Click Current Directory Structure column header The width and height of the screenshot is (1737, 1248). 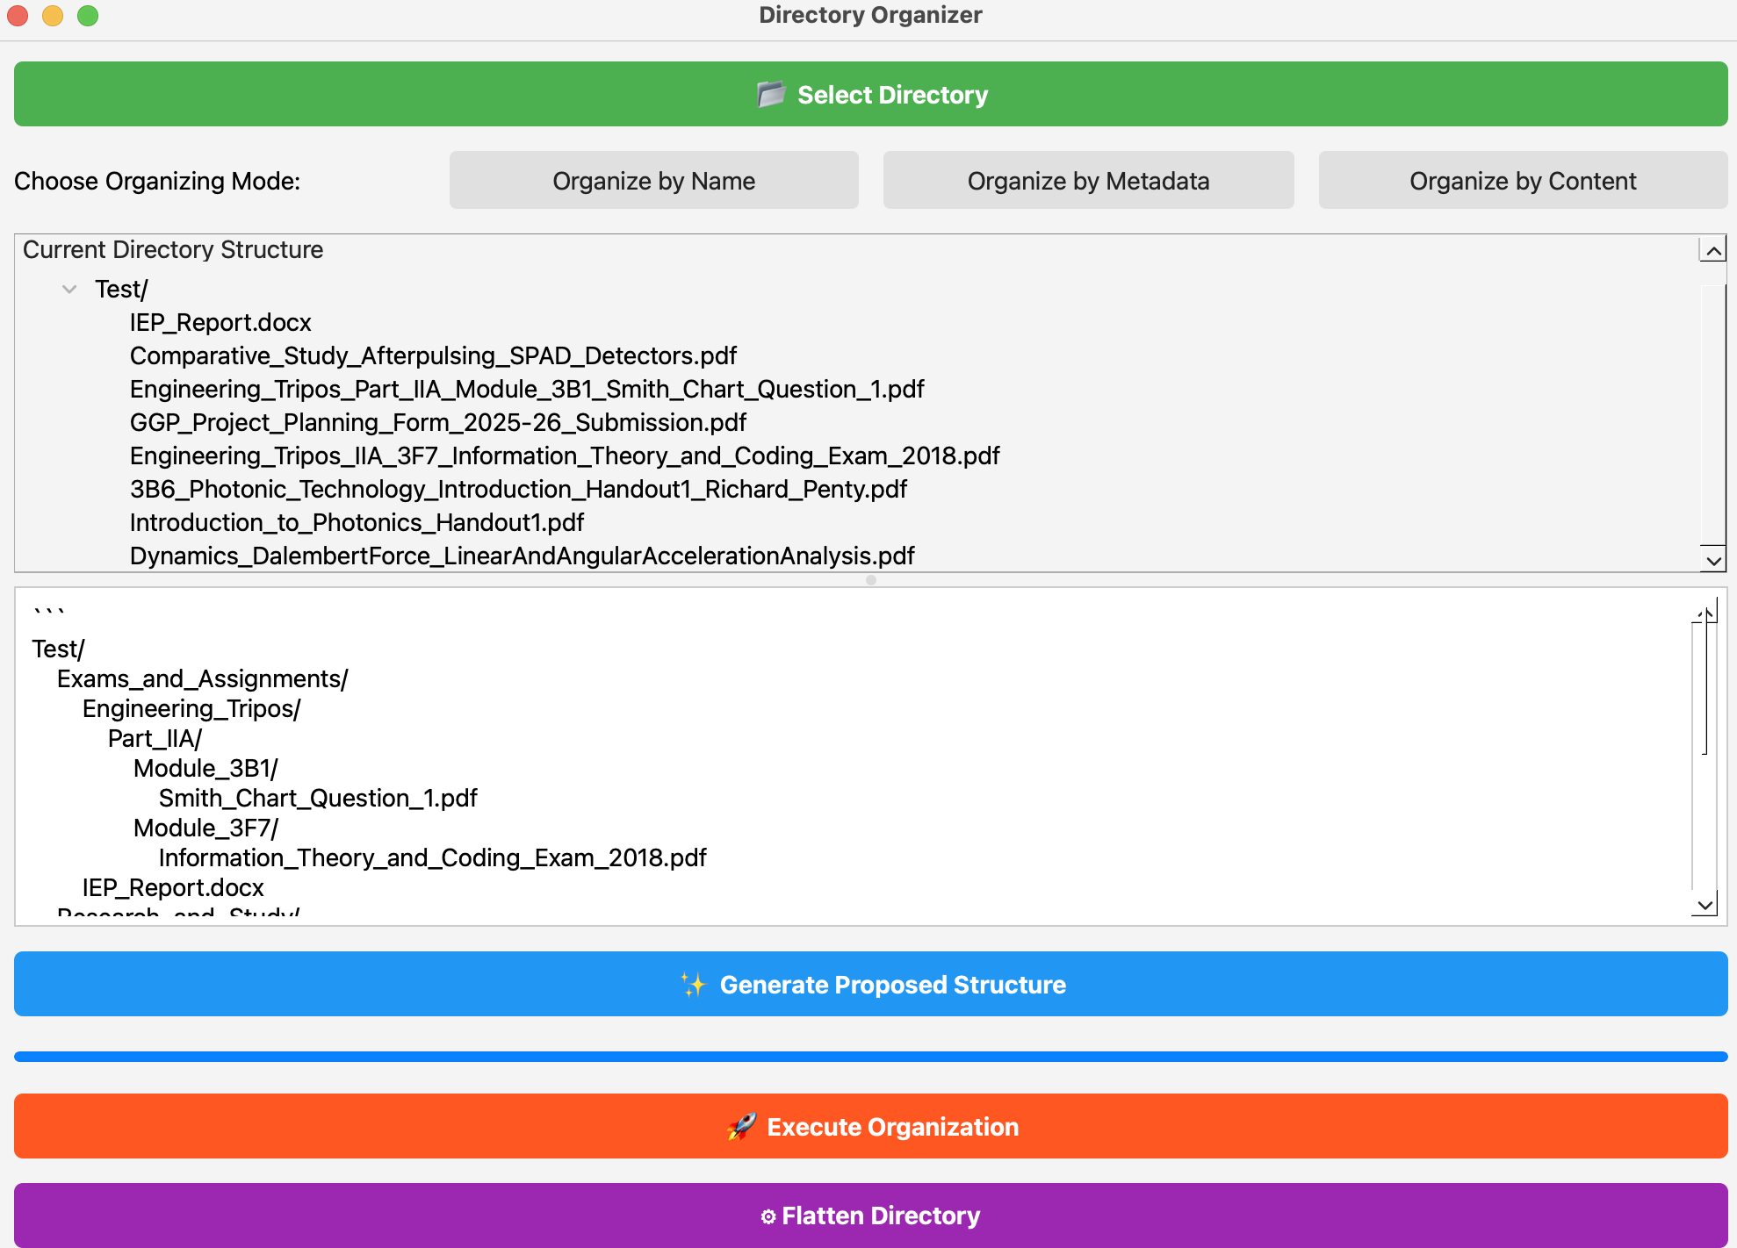coord(173,250)
